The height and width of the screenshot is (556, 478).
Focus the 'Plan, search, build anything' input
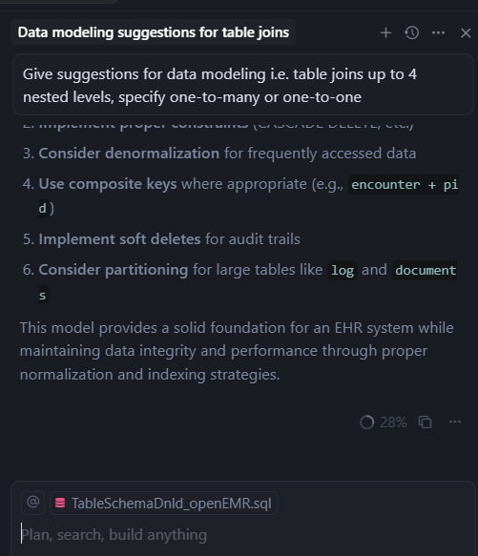tap(242, 535)
